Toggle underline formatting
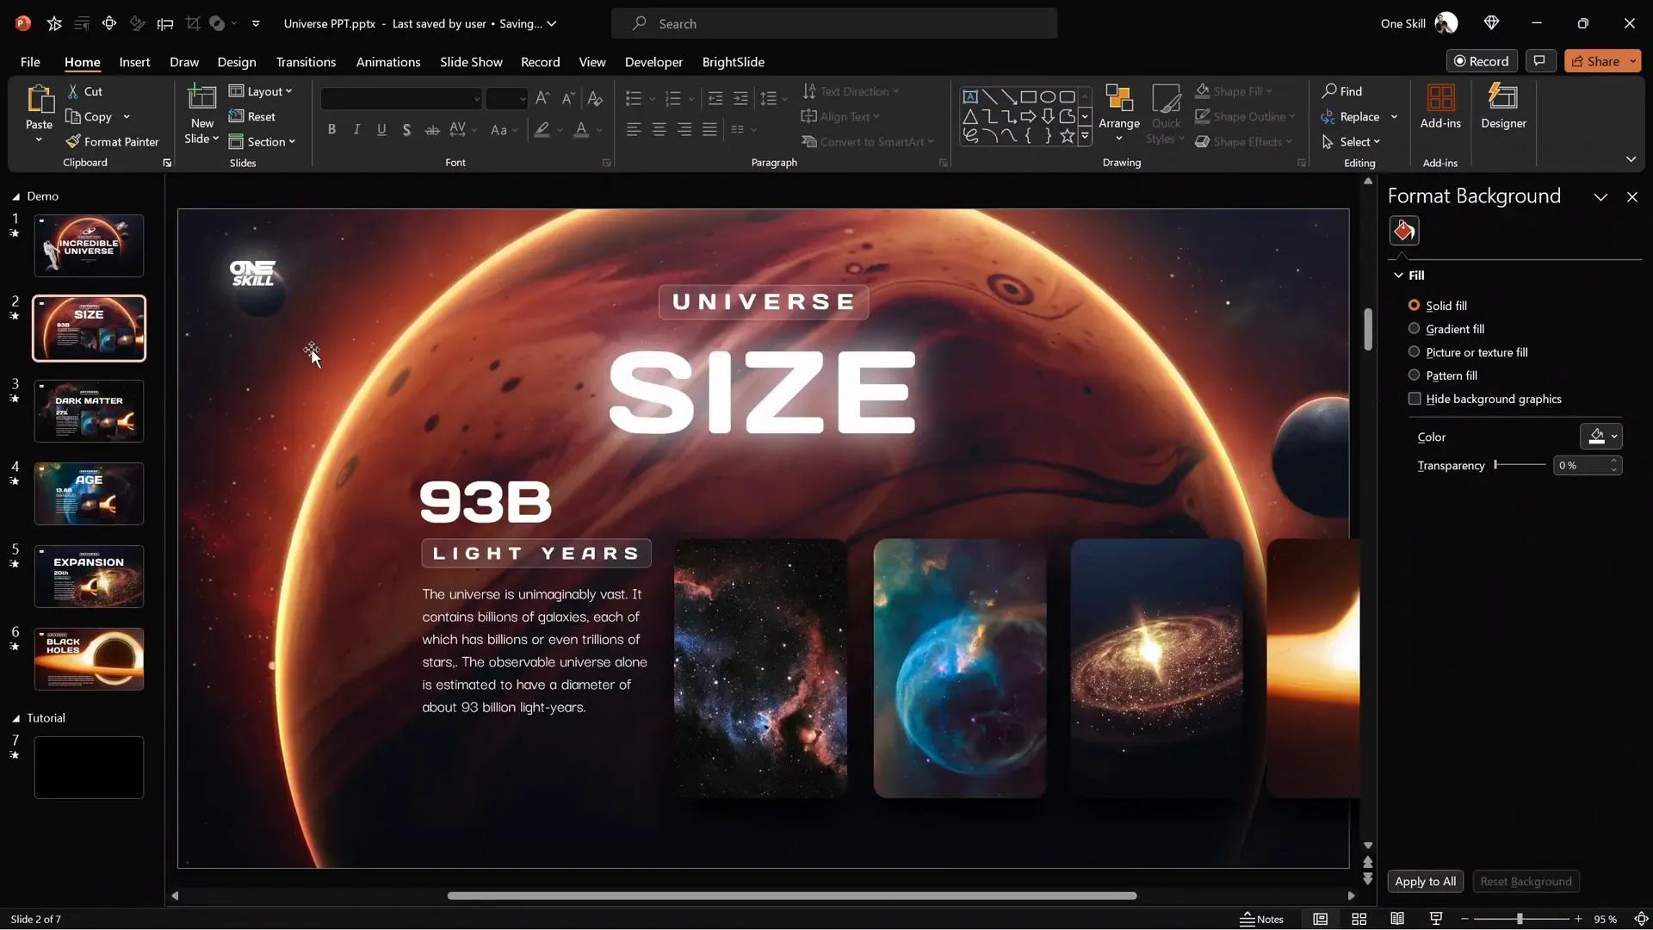Image resolution: width=1653 pixels, height=930 pixels. click(381, 129)
